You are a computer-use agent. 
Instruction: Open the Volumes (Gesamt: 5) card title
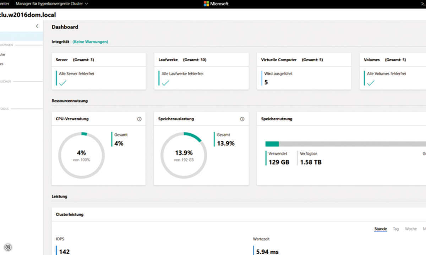pyautogui.click(x=385, y=60)
